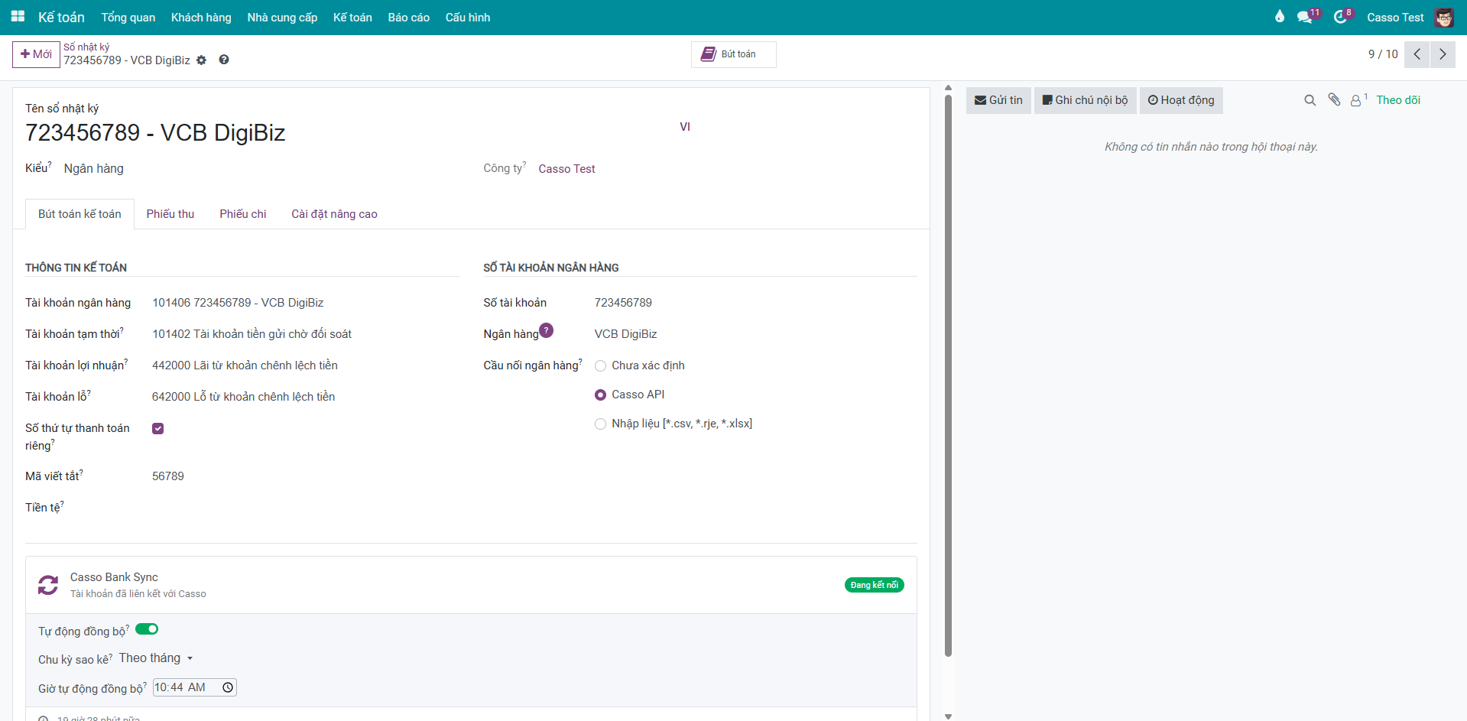Click the Kế toán app title
The image size is (1467, 721).
(x=61, y=17)
